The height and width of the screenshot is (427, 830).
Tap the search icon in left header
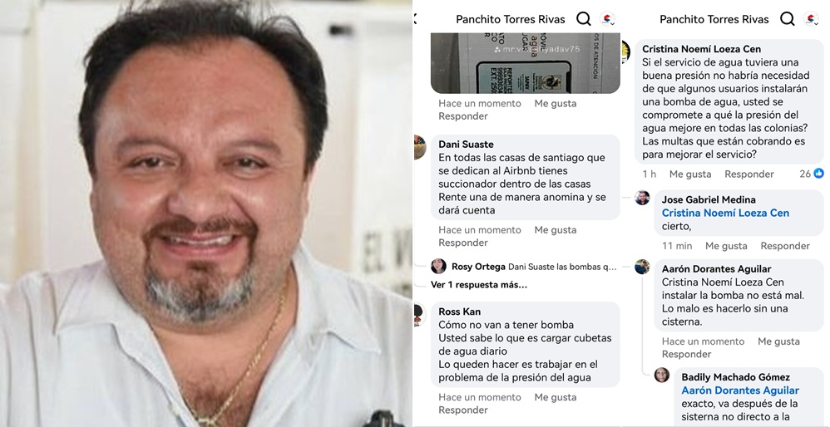click(x=583, y=19)
